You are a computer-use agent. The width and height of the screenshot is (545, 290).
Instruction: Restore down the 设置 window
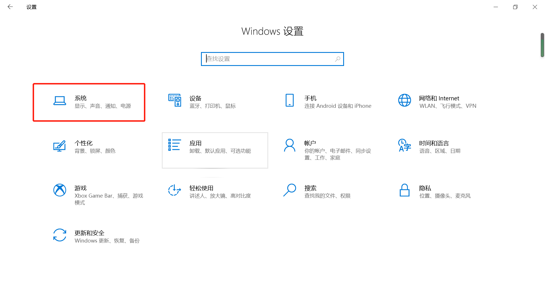pyautogui.click(x=515, y=7)
